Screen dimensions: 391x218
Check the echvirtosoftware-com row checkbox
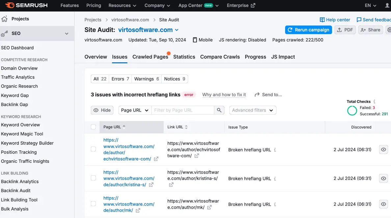(93, 149)
